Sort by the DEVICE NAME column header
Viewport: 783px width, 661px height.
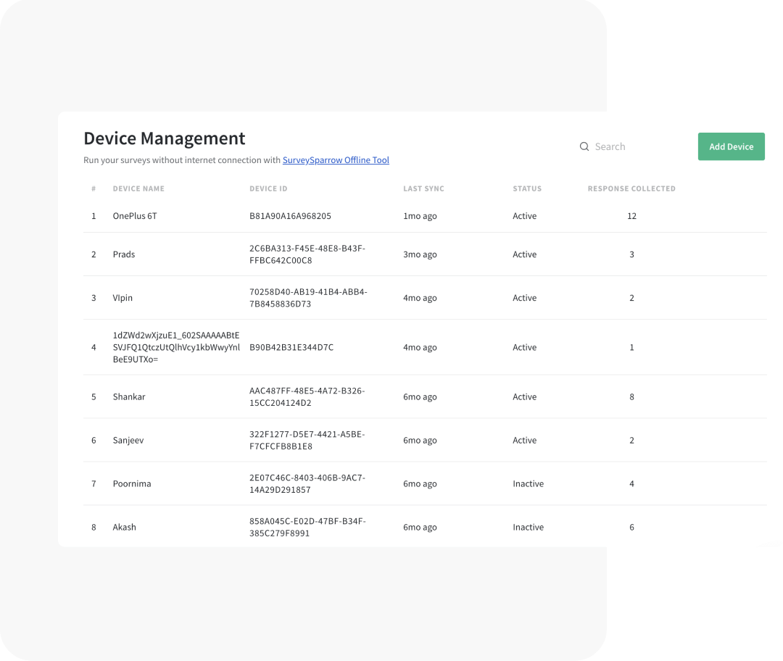(x=138, y=188)
